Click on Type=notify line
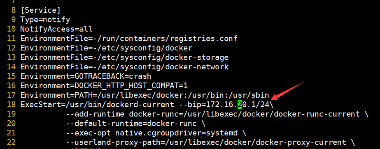The width and height of the screenshot is (380, 149). [x=45, y=20]
